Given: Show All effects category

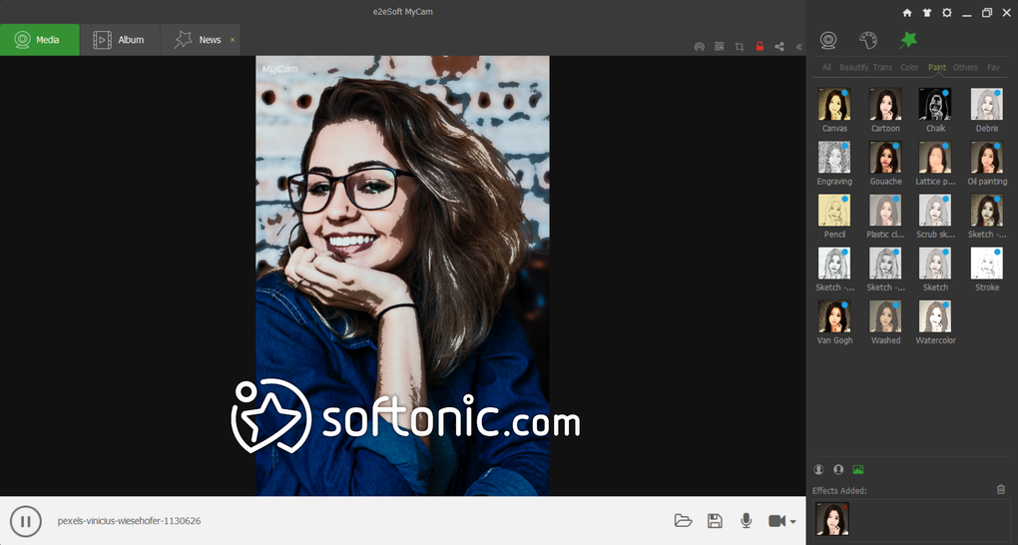Looking at the screenshot, I should click(x=825, y=68).
